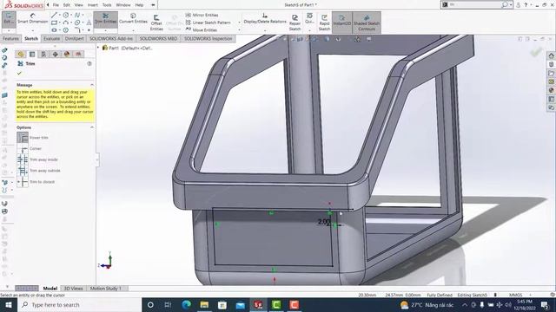
Task: Select the Circle sketch tool
Action: [66, 15]
